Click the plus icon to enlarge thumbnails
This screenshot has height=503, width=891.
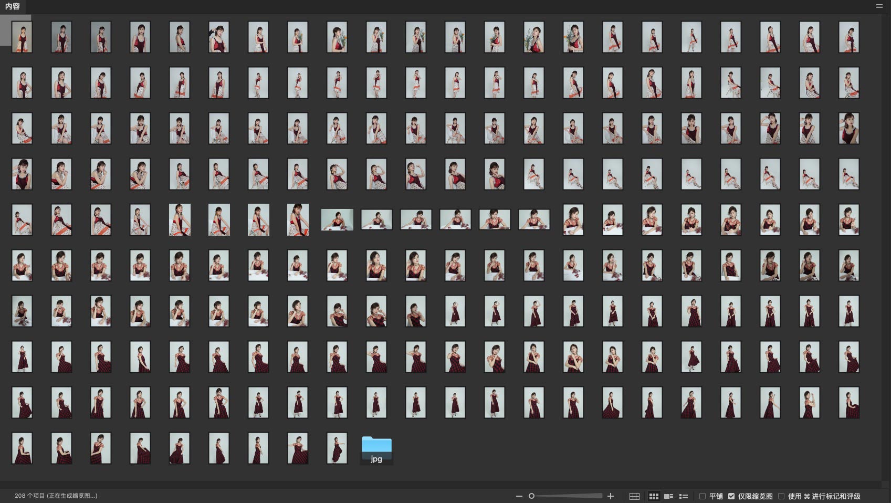click(611, 496)
